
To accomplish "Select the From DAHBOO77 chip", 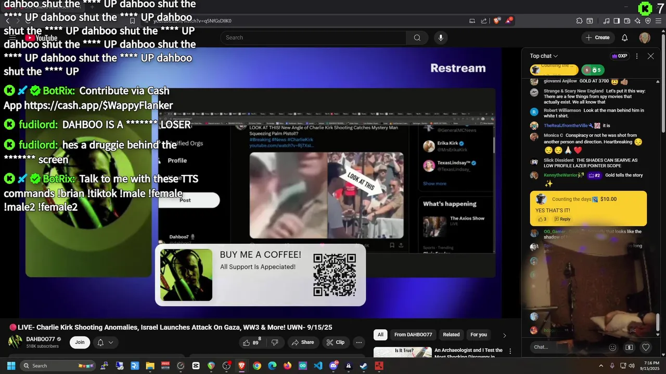I will [413, 335].
